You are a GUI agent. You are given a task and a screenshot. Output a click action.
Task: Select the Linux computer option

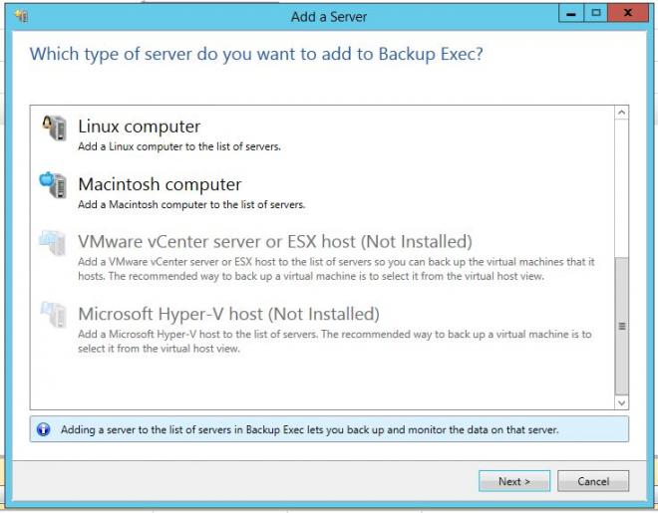pyautogui.click(x=139, y=127)
